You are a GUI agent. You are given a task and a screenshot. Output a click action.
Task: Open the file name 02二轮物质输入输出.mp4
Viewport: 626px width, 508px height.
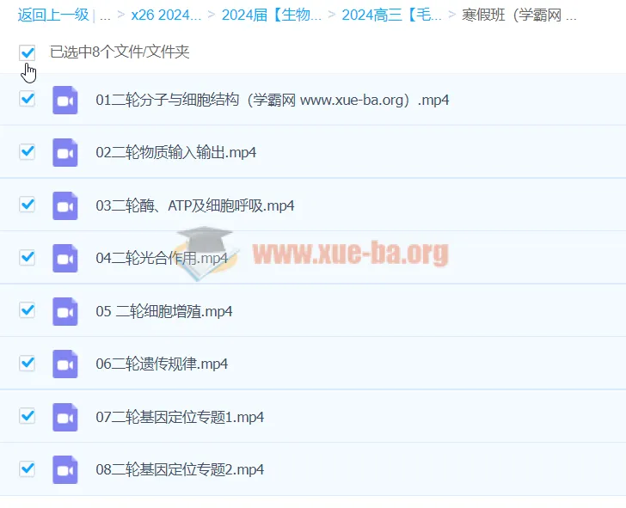(175, 153)
